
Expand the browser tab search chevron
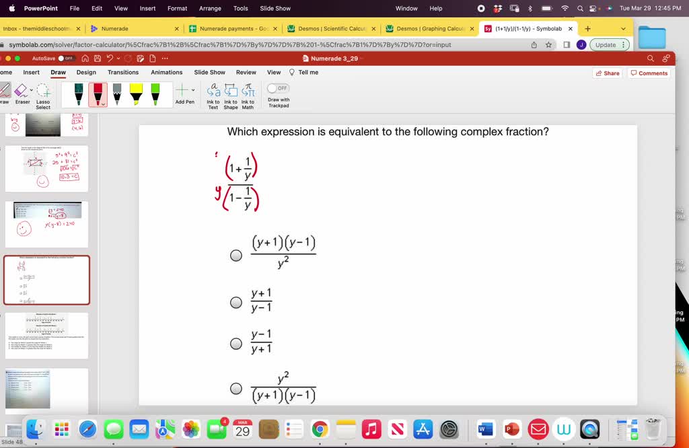click(x=623, y=28)
